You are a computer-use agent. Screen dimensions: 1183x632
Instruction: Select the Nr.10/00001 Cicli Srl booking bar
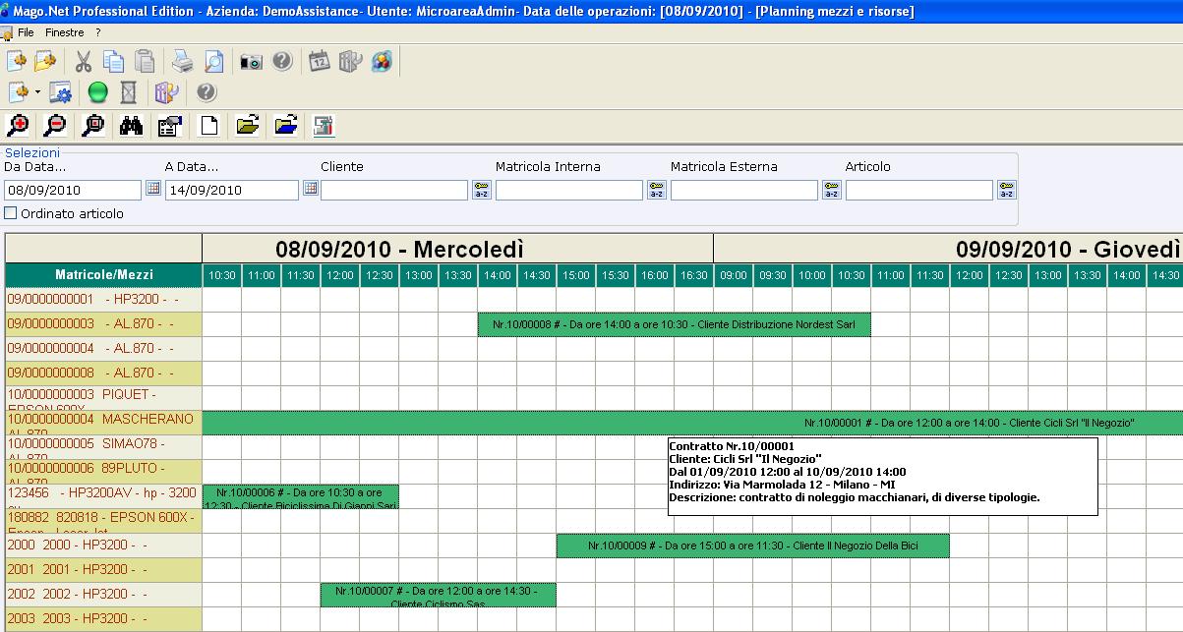692,423
